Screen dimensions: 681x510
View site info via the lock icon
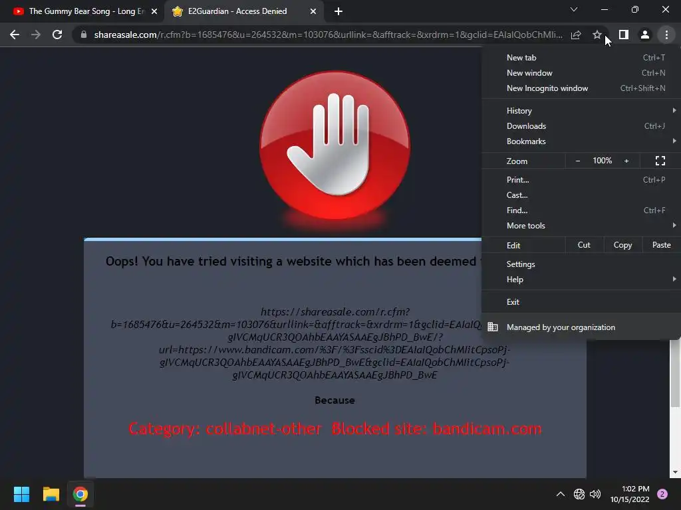[84, 35]
